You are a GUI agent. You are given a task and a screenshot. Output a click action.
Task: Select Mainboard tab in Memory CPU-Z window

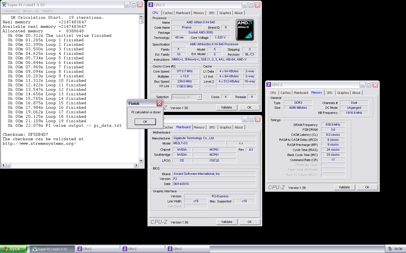pos(301,93)
